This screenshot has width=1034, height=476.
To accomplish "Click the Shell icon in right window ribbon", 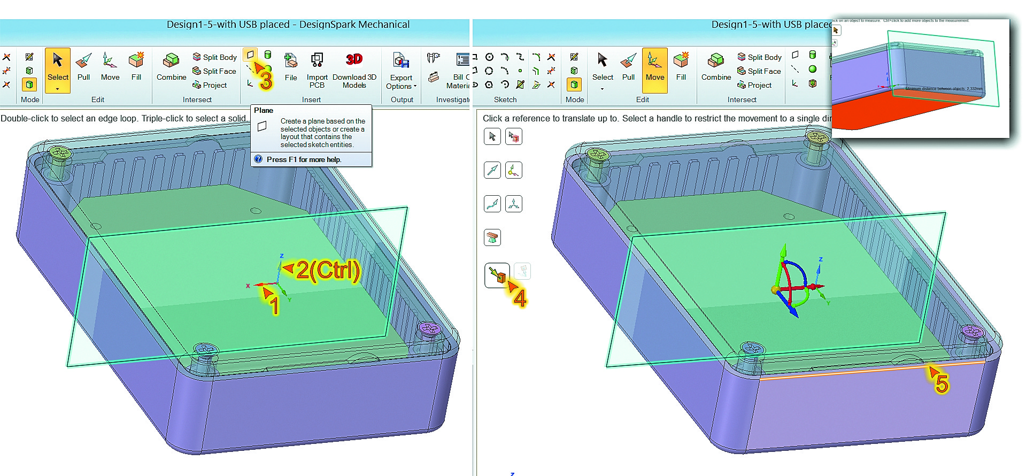I will pos(813,83).
